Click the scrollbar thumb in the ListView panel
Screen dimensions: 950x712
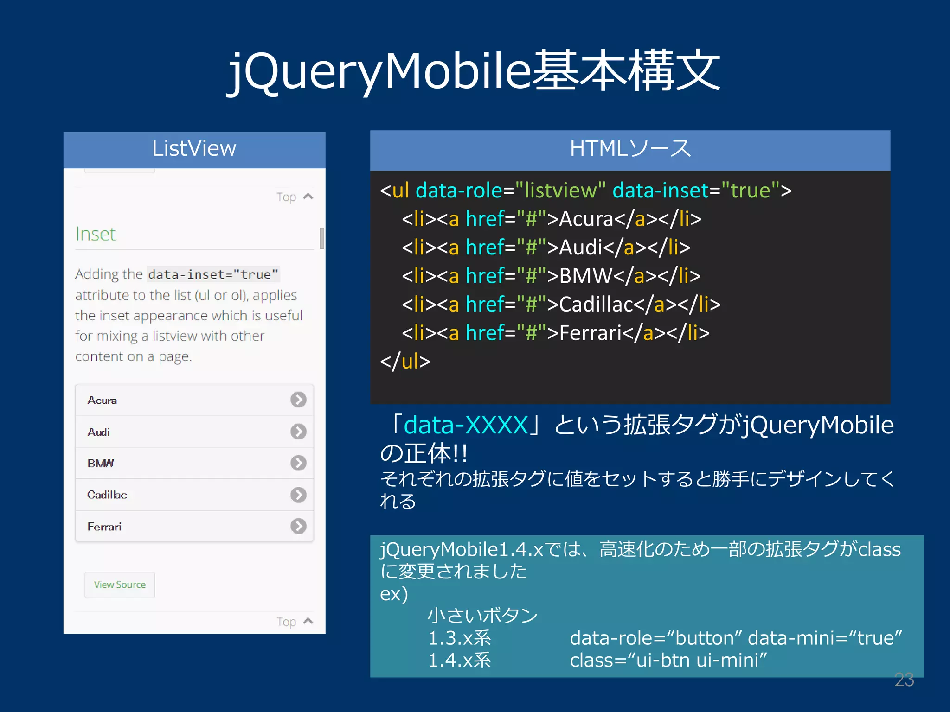(x=321, y=238)
